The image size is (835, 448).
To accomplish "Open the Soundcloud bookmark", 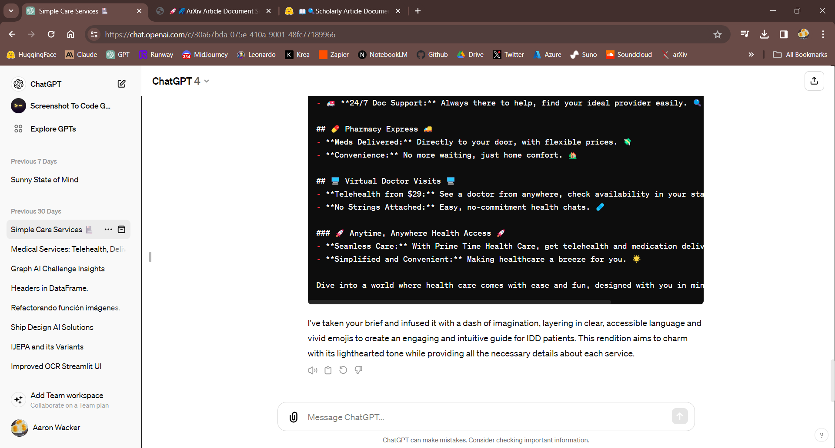I will pyautogui.click(x=629, y=55).
